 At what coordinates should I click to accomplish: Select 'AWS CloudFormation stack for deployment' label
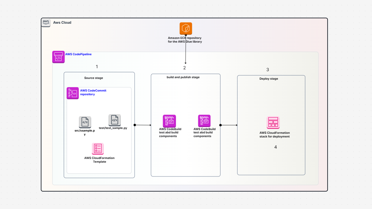point(275,135)
